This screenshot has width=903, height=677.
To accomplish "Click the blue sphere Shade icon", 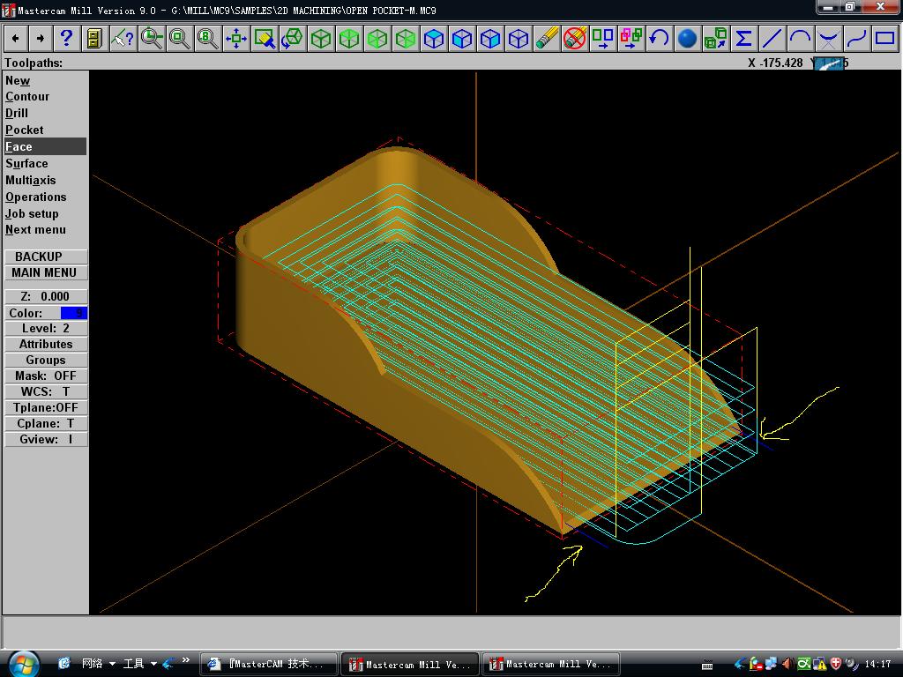I will pyautogui.click(x=688, y=38).
